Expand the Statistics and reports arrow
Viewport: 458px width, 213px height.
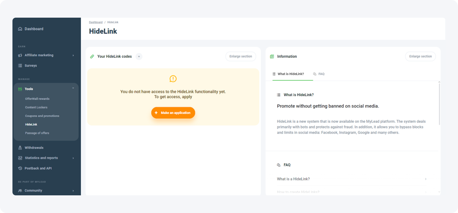point(73,158)
